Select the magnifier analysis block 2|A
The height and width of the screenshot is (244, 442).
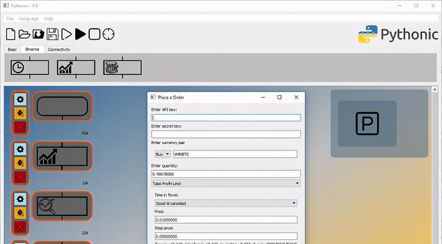pos(62,206)
